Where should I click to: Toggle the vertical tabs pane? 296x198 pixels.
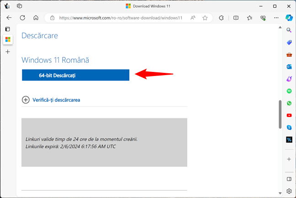(x=8, y=29)
